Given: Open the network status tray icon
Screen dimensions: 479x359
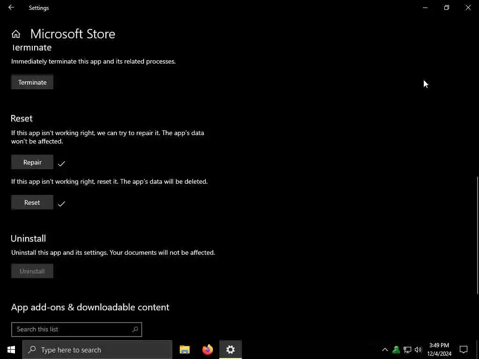Looking at the screenshot, I should point(407,350).
